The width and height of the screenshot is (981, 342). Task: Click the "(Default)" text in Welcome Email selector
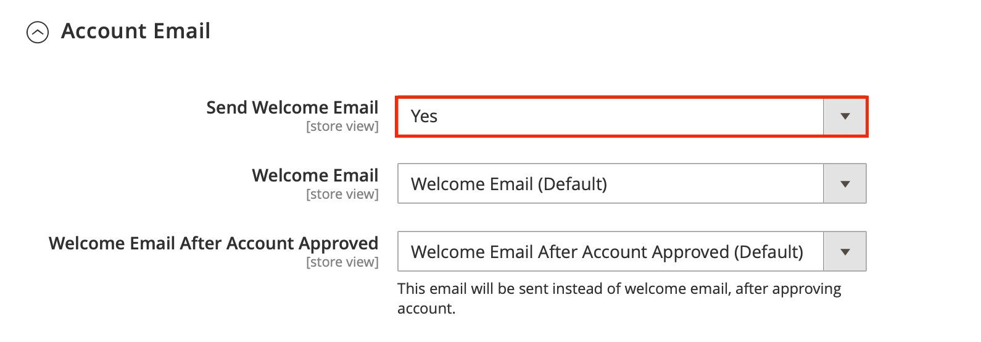[x=573, y=184]
